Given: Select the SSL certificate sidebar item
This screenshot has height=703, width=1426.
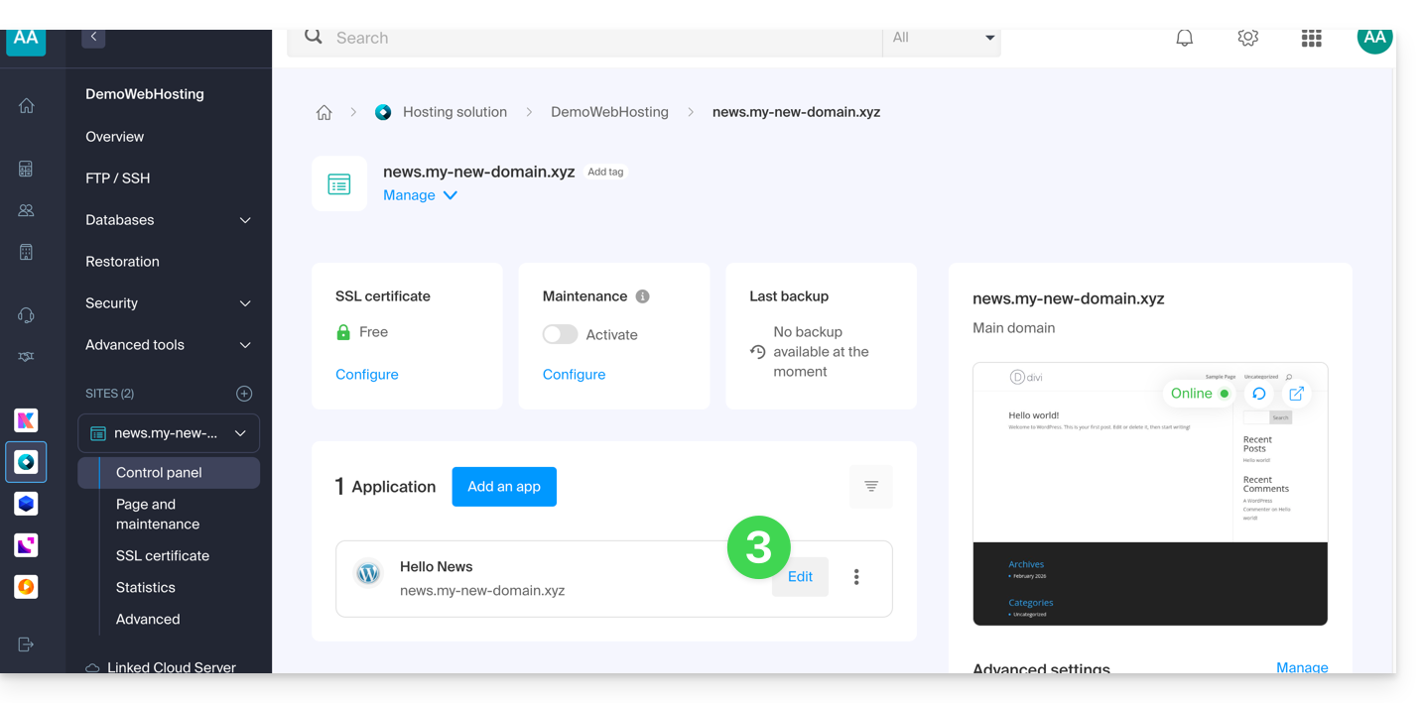Looking at the screenshot, I should [163, 556].
